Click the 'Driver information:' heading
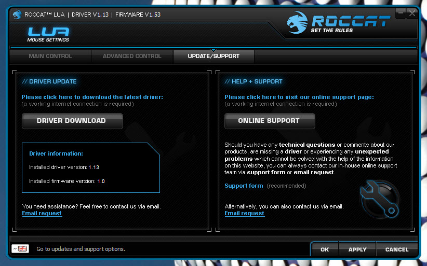Image resolution: width=427 pixels, height=266 pixels. tap(56, 153)
